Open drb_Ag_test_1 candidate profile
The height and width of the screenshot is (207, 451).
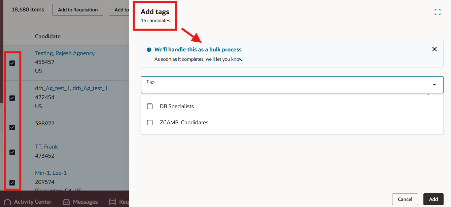pyautogui.click(x=71, y=88)
